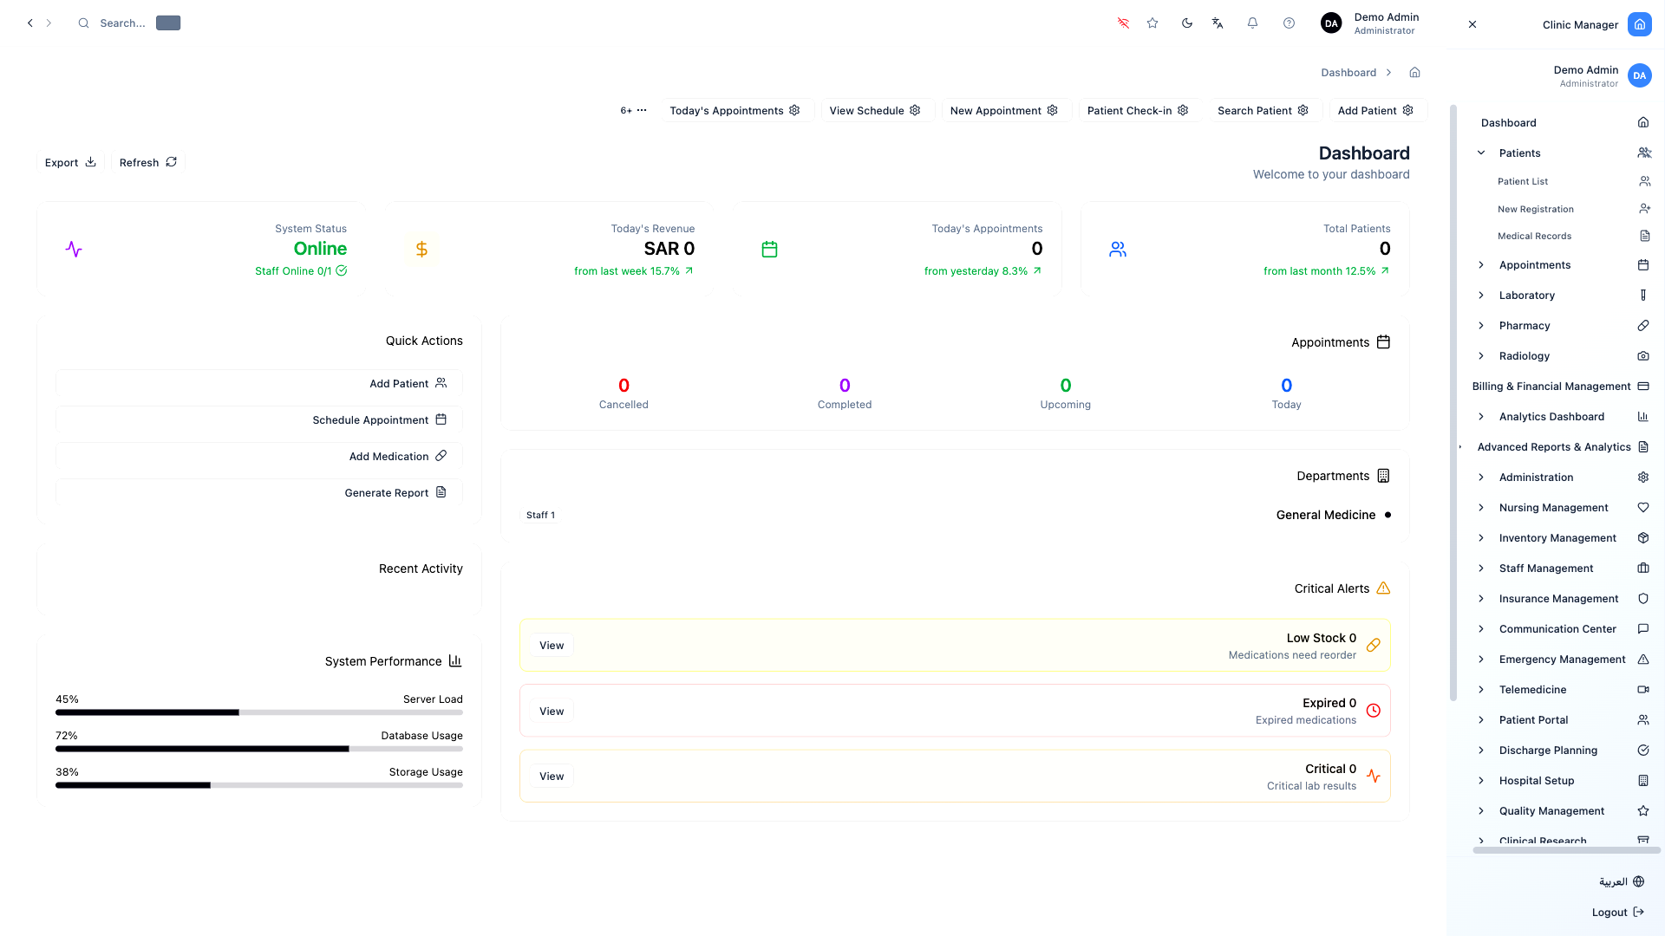
Task: Click the Clinic Manager home logo
Action: tap(1639, 24)
